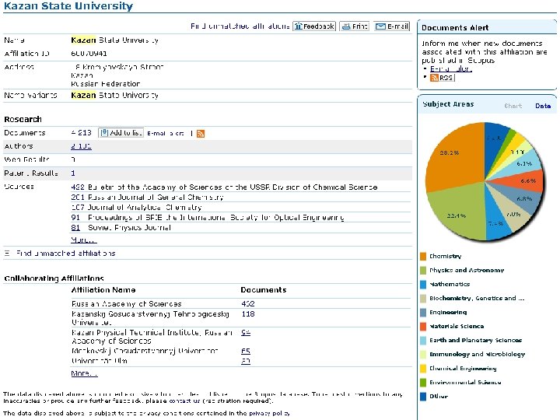Click E-mail alert link in Documents Alert
Screen dimensions: 560x420
point(450,69)
